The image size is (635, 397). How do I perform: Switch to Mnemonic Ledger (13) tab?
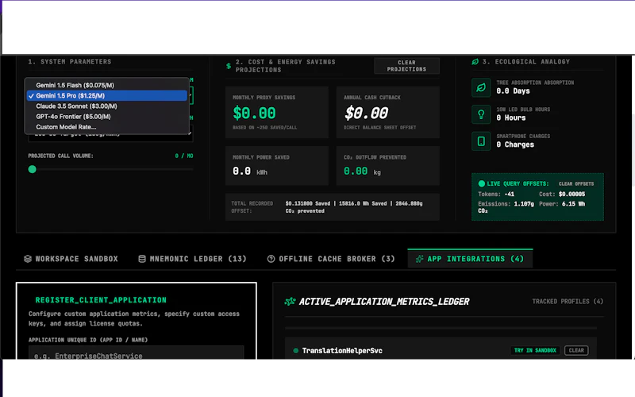point(192,259)
